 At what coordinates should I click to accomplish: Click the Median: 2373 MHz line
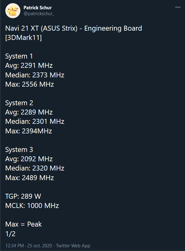pos(35,75)
